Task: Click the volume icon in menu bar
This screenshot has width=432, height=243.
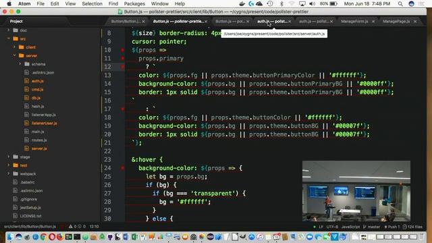Action: tap(312, 3)
